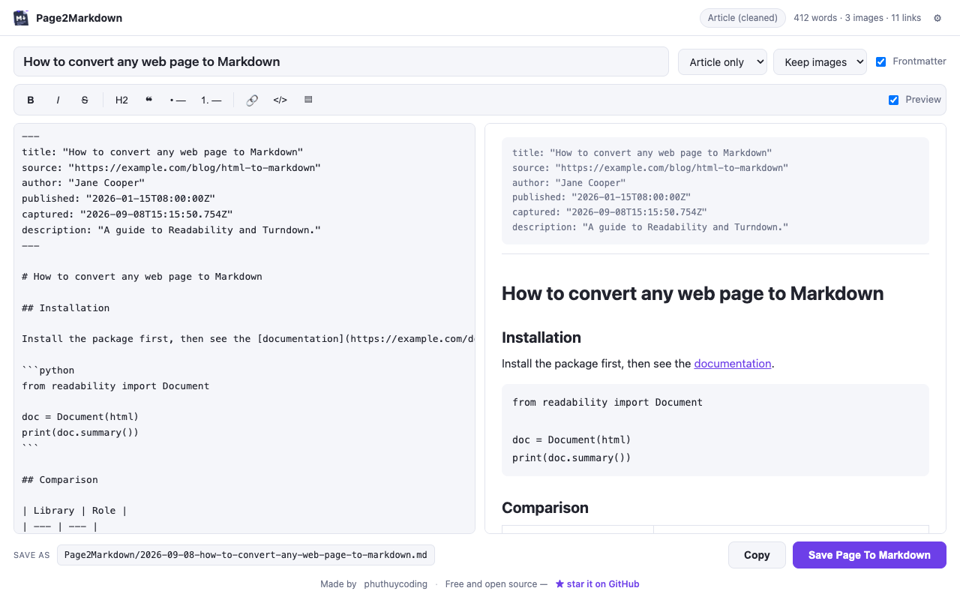Edit the page title field

pyautogui.click(x=341, y=61)
